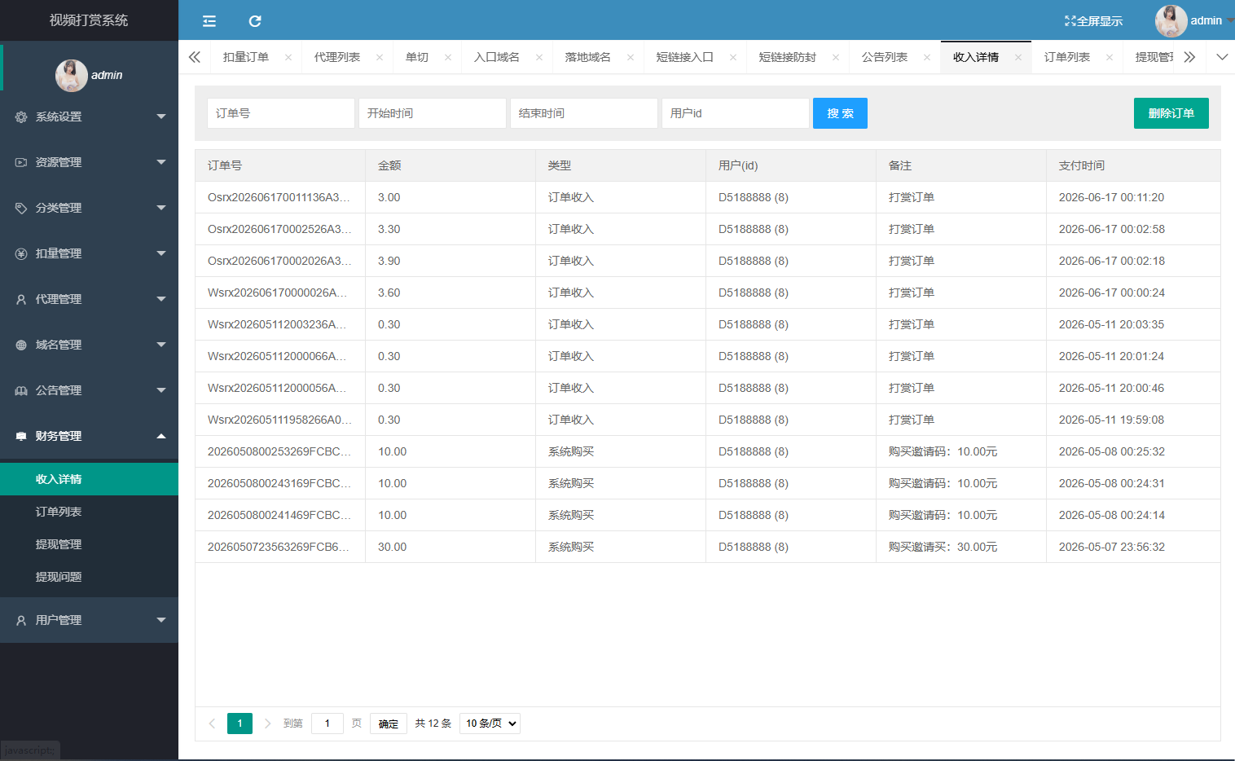Open the 10 条/页 page size dropdown
The width and height of the screenshot is (1235, 761).
tap(490, 724)
